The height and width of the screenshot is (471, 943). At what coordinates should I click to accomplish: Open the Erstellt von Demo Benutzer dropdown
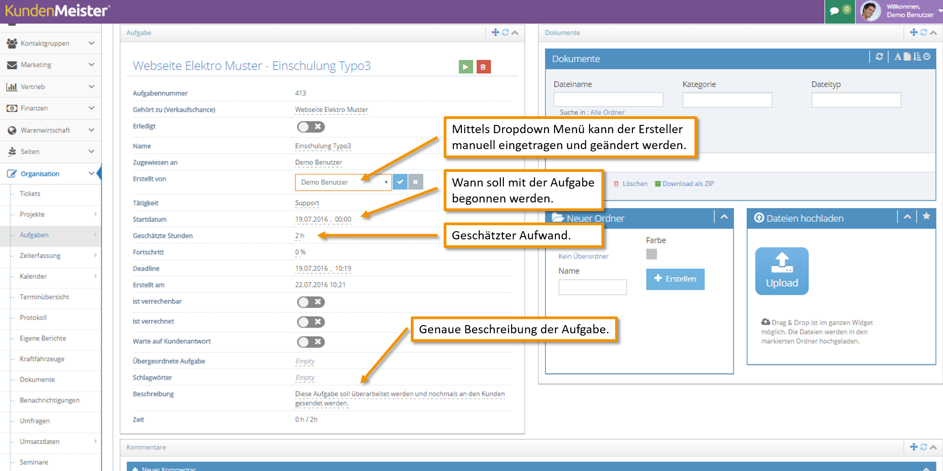pyautogui.click(x=343, y=182)
